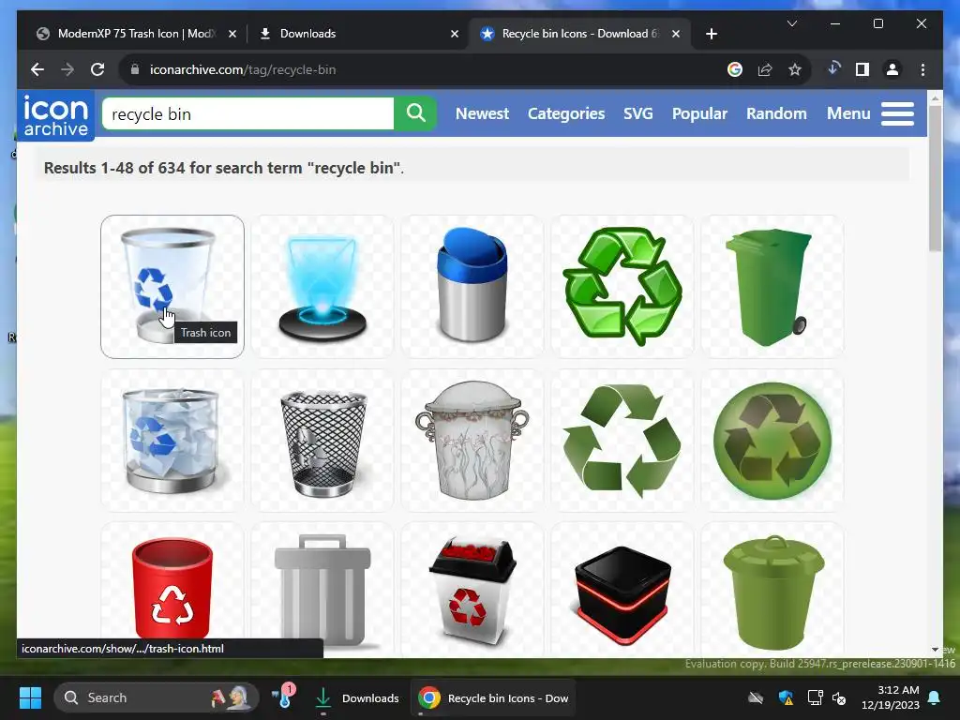The width and height of the screenshot is (960, 720).
Task: Open the Newest link
Action: click(x=482, y=113)
